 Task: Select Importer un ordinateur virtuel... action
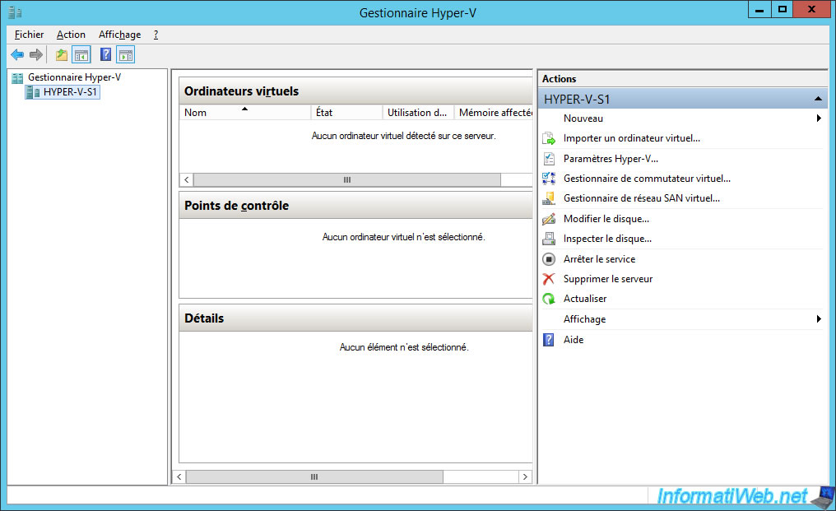(632, 139)
